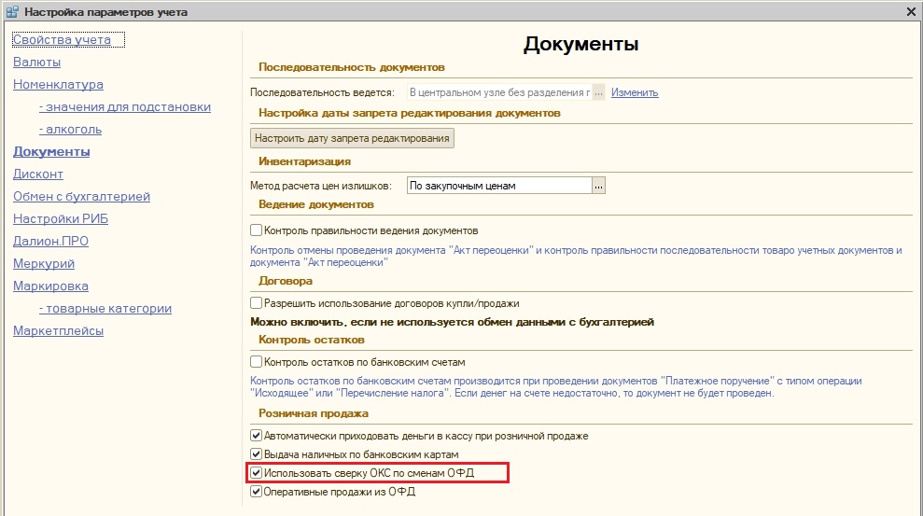Click Настроить дату запрета редактирования button
The height and width of the screenshot is (516, 923).
(352, 138)
